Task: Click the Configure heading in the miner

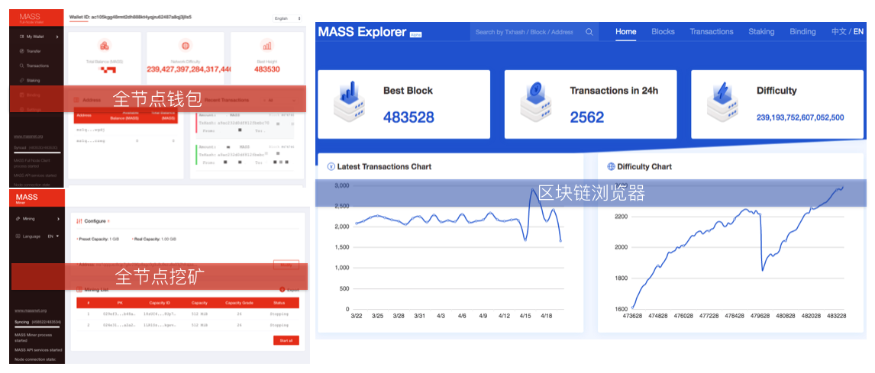Action: click(95, 221)
